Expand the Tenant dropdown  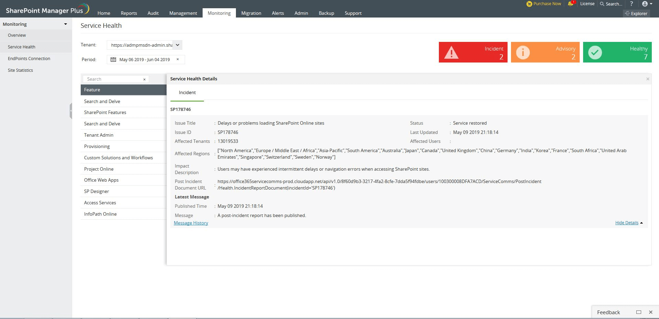point(178,45)
